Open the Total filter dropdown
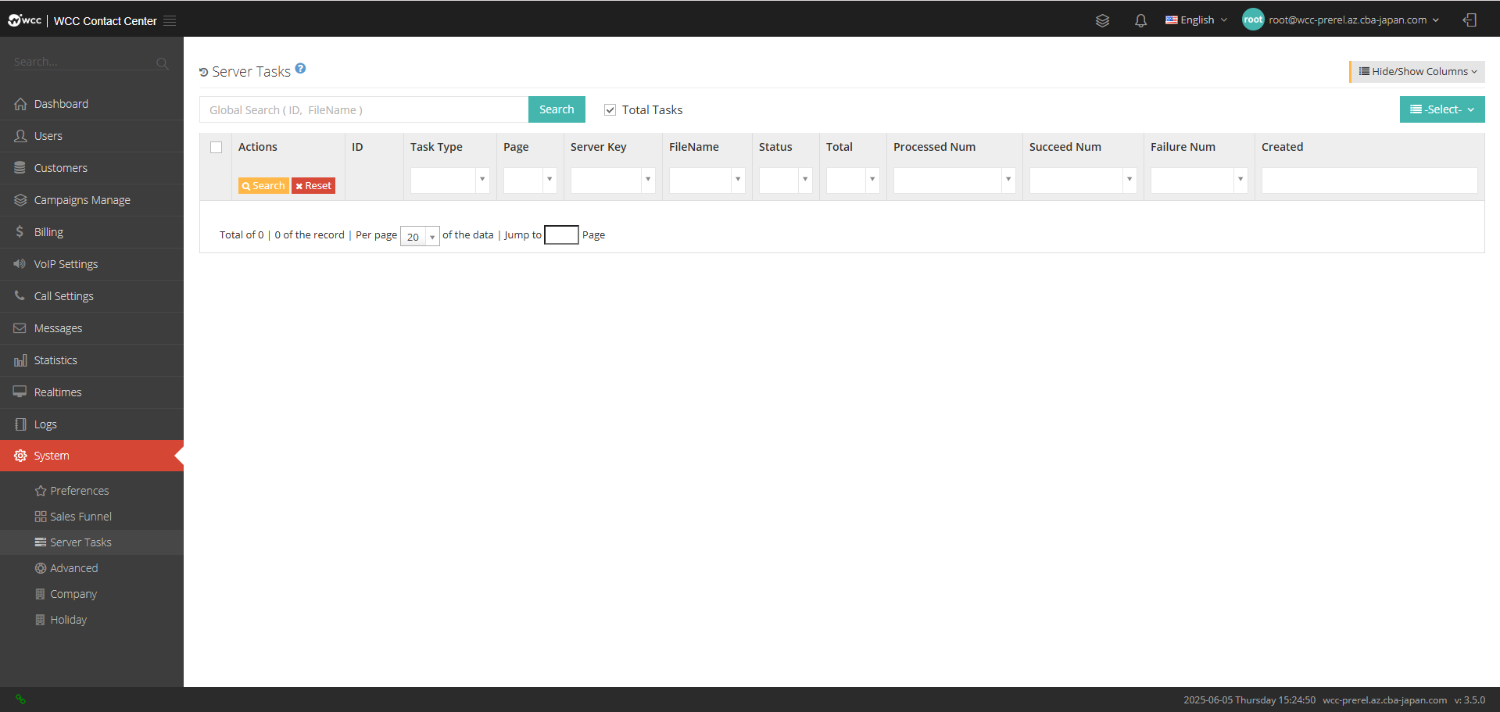 point(853,180)
